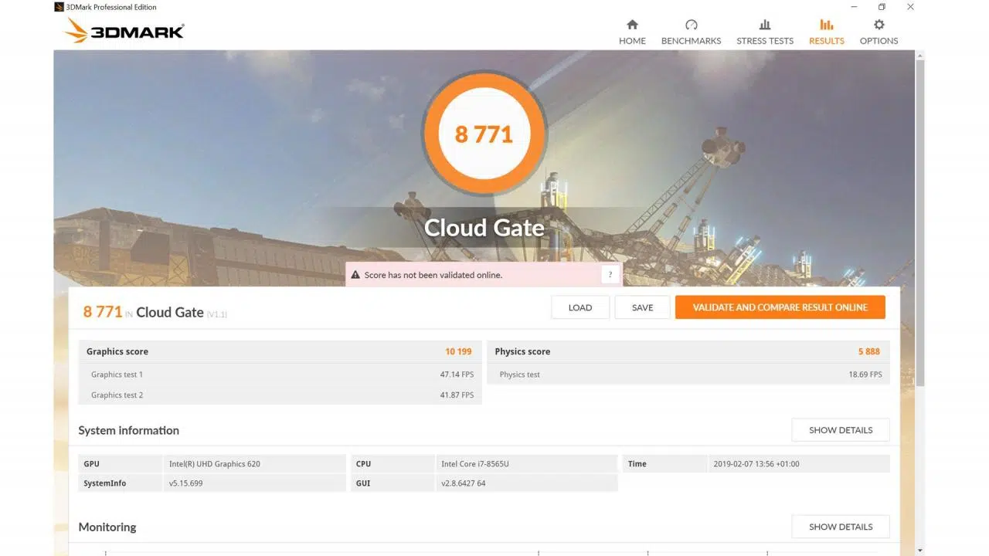
Task: Click the time value 2019-02-07 13:56
Action: coord(756,464)
